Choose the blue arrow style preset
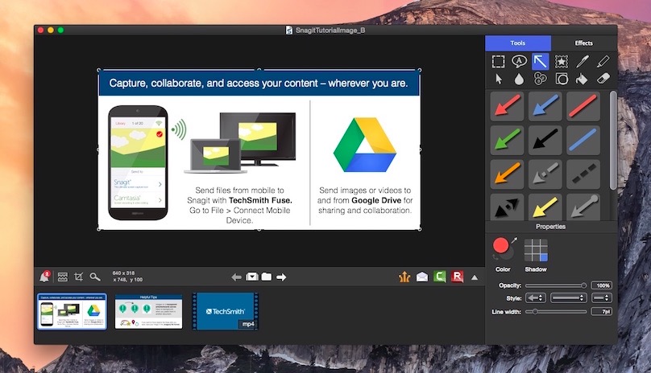The height and width of the screenshot is (373, 651). (545, 106)
